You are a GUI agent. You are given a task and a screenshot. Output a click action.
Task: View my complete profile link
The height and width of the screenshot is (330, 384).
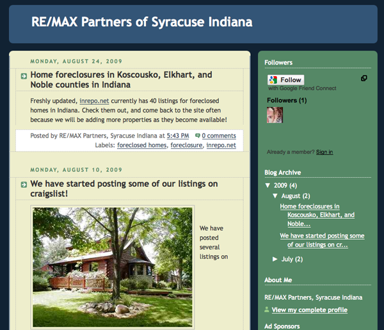pyautogui.click(x=309, y=310)
